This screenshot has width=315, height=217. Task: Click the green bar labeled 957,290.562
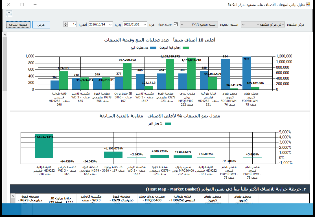pyautogui.click(x=127, y=76)
